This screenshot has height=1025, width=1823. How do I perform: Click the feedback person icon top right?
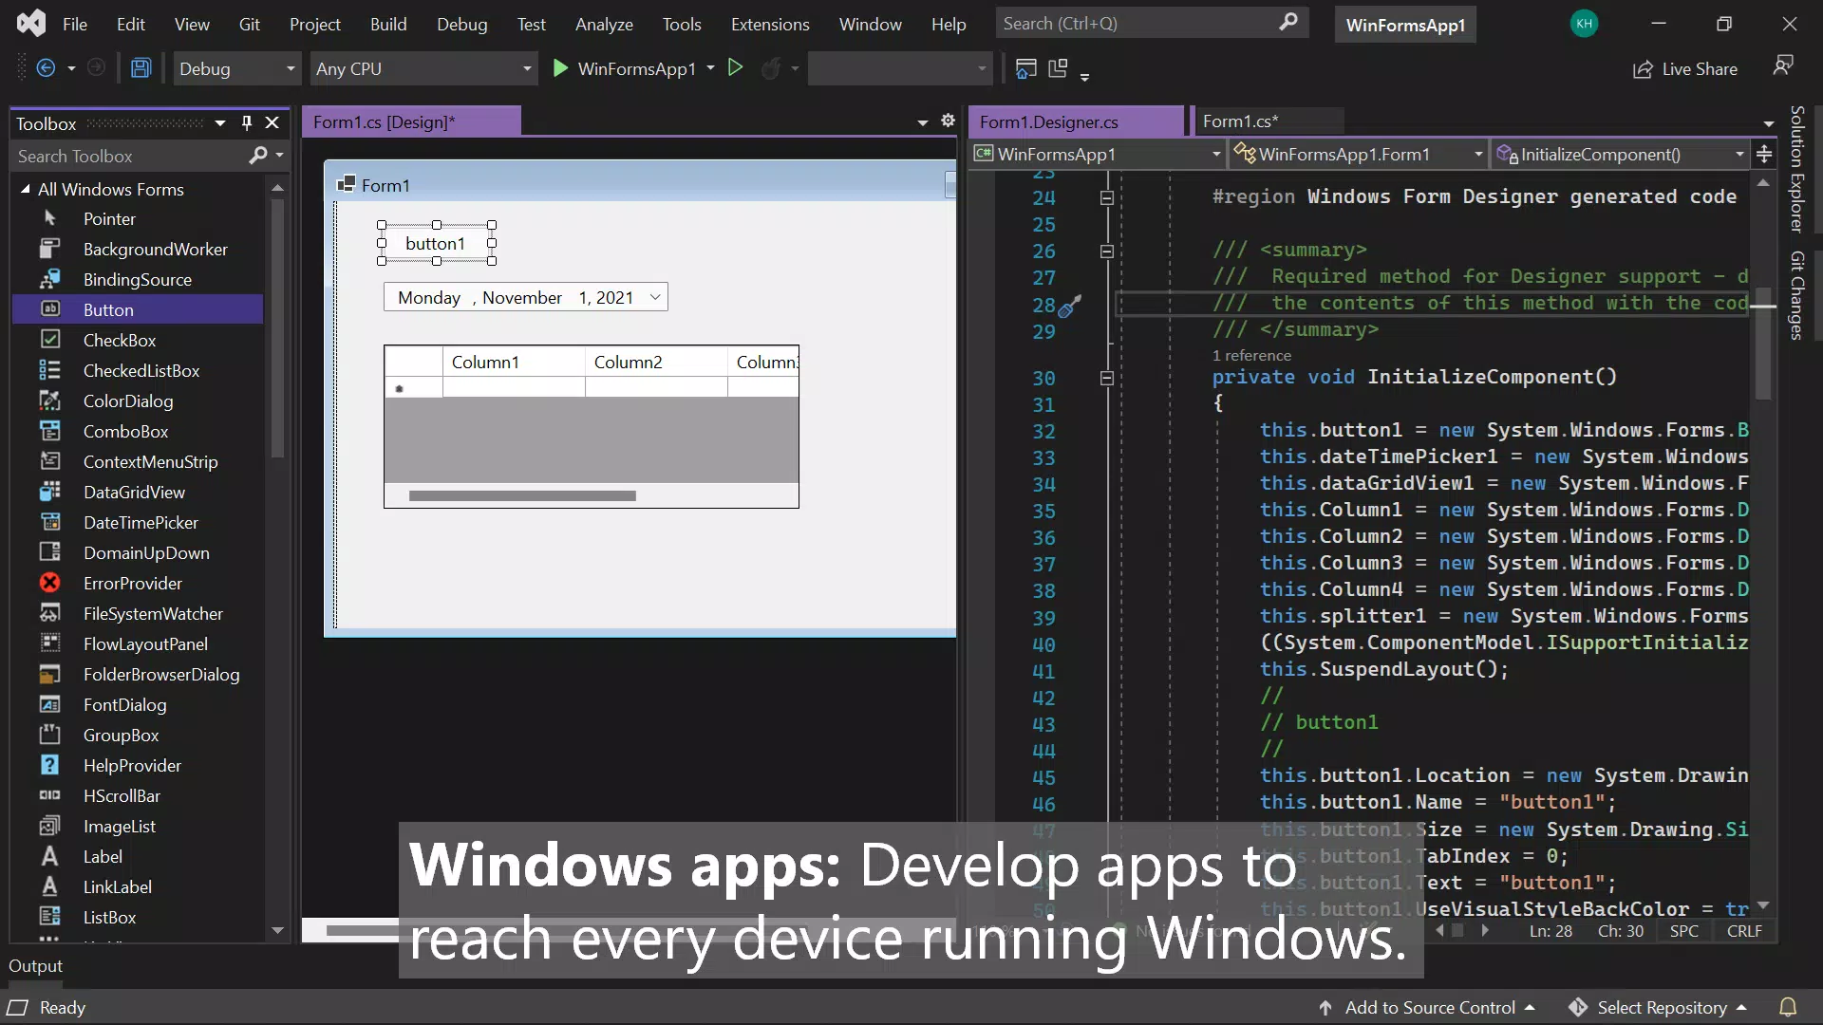(x=1782, y=66)
